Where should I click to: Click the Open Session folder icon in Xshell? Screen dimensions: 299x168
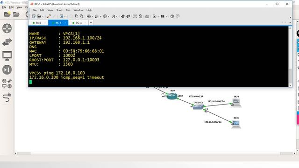pos(39,16)
